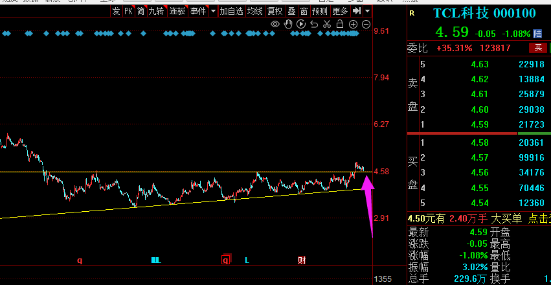
Task: Click the undo arrow icon
Action: coord(314,24)
